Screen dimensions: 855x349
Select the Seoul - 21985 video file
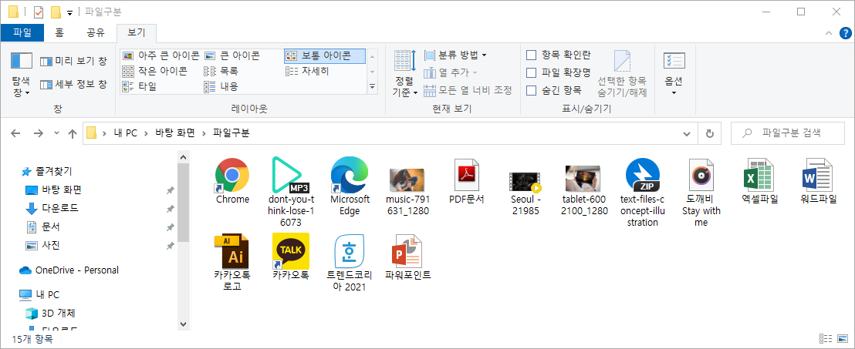pos(525,182)
